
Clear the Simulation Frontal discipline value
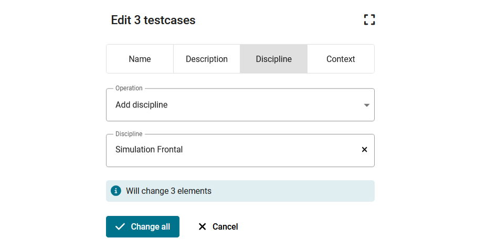tap(364, 150)
